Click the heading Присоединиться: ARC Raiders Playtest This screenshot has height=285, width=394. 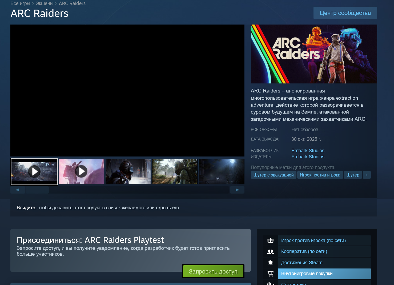coord(90,240)
